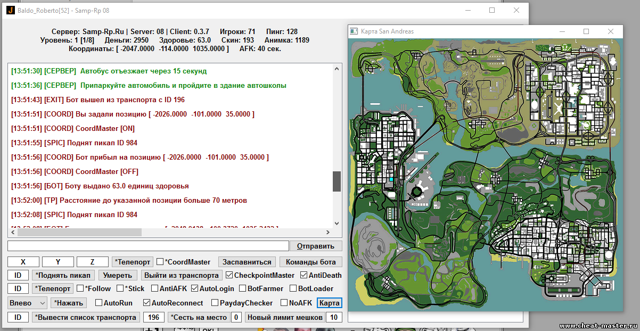Click the Отправить send button
Screen dimensions: 640x331
click(316, 246)
